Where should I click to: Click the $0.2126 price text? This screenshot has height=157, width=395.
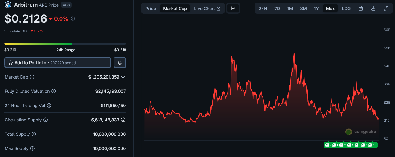[26, 19]
